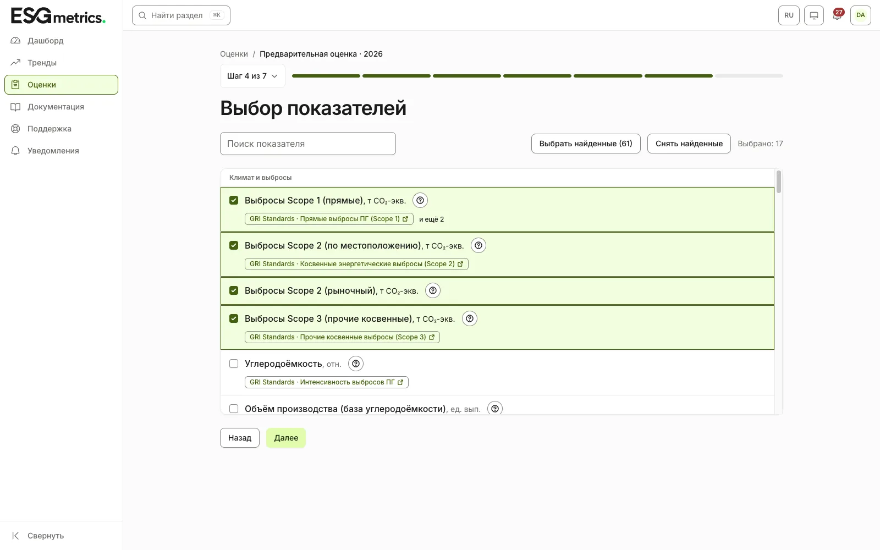Go back with the Назад button
Viewport: 880px width, 550px height.
pyautogui.click(x=240, y=438)
